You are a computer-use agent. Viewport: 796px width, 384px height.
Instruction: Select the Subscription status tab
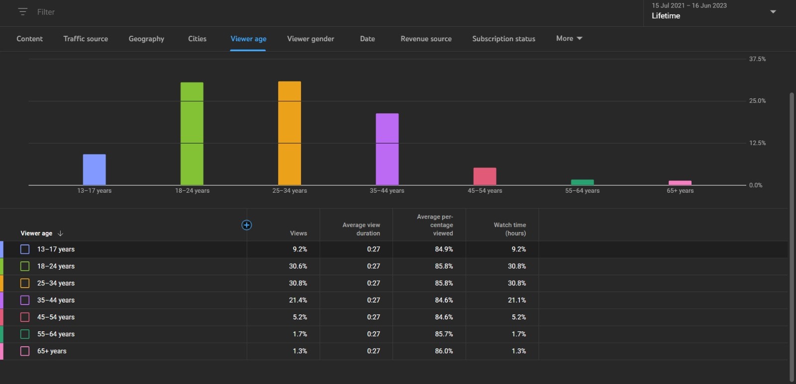503,39
